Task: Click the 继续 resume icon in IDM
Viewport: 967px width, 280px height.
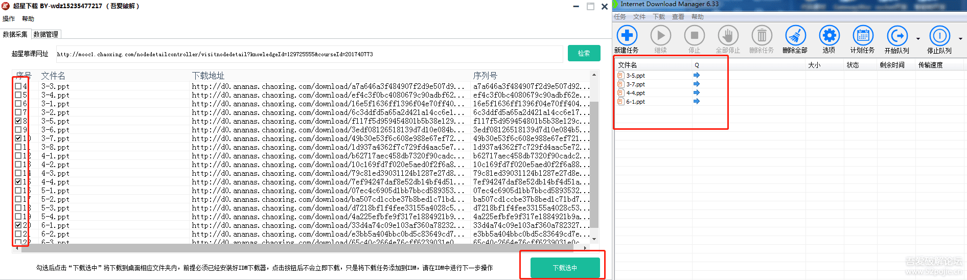Action: pos(660,35)
